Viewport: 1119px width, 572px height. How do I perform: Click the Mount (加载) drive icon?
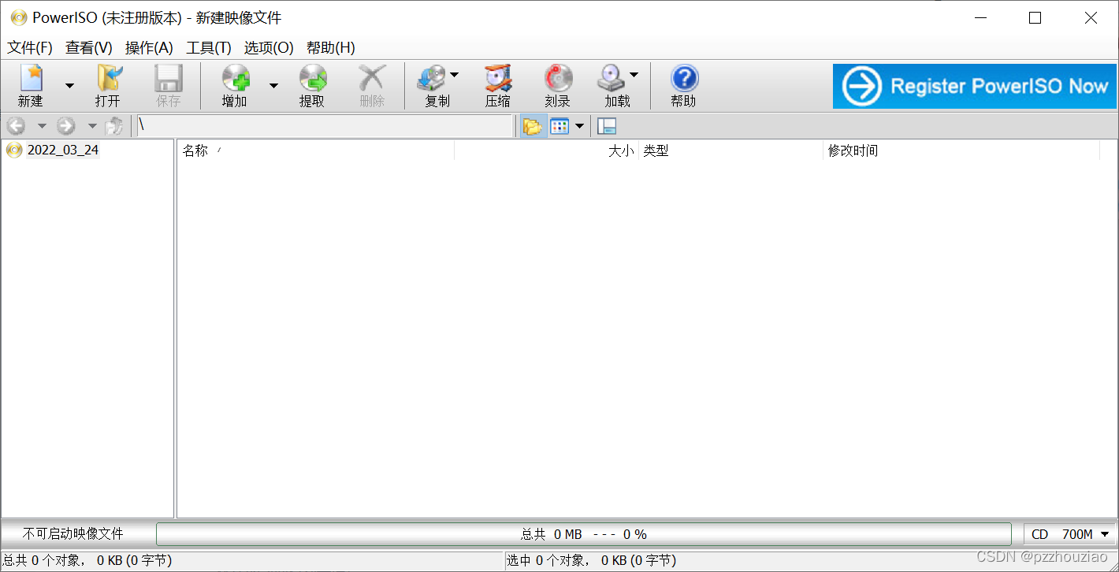click(x=611, y=79)
